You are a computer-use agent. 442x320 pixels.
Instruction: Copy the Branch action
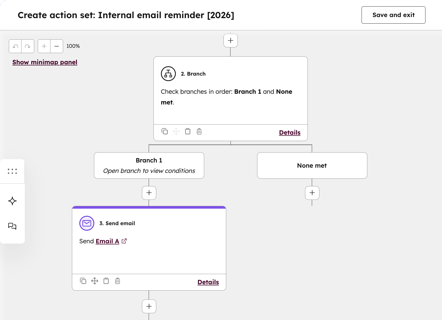(x=165, y=131)
